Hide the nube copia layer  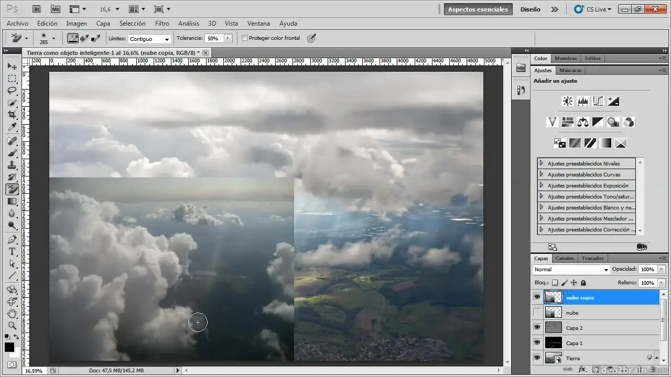(x=537, y=297)
